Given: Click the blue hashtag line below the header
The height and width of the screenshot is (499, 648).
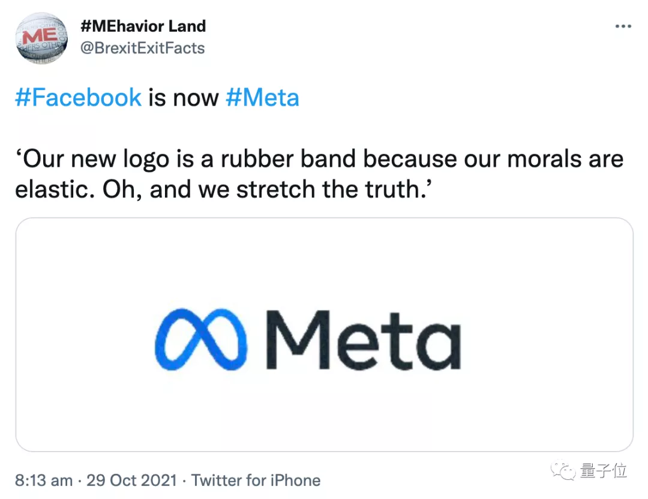Looking at the screenshot, I should coord(156,97).
